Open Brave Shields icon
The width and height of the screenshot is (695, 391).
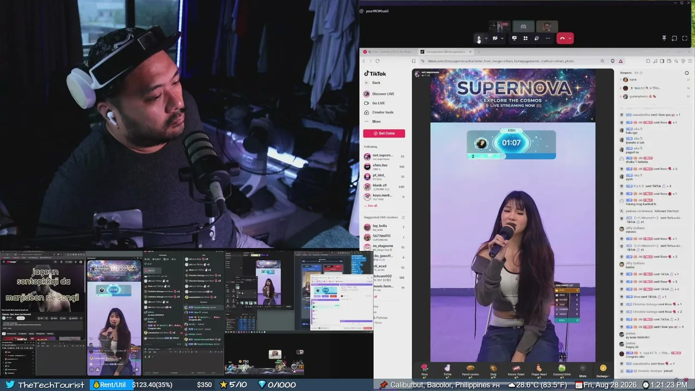coord(612,61)
